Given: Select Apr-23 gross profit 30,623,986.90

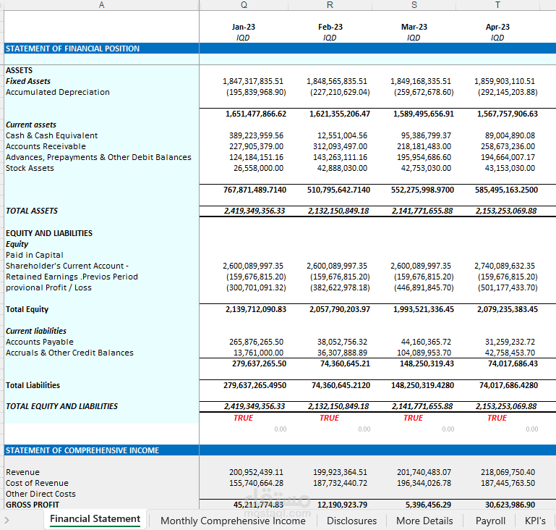Looking at the screenshot, I should (x=510, y=505).
